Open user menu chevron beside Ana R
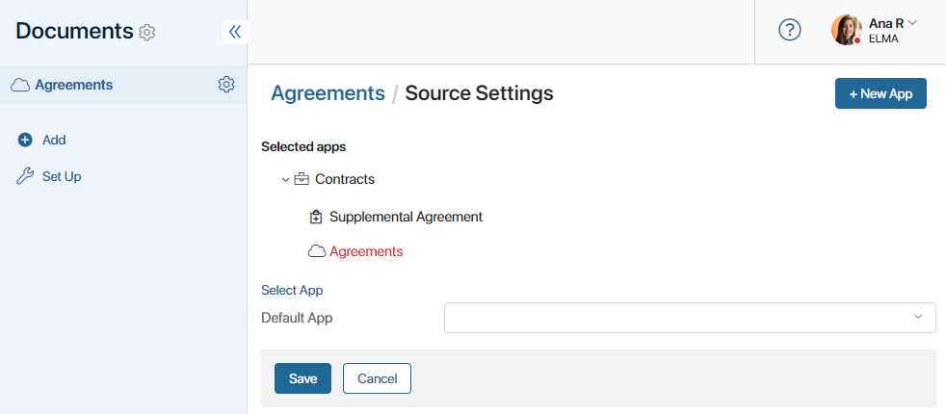This screenshot has width=946, height=414. (x=912, y=23)
